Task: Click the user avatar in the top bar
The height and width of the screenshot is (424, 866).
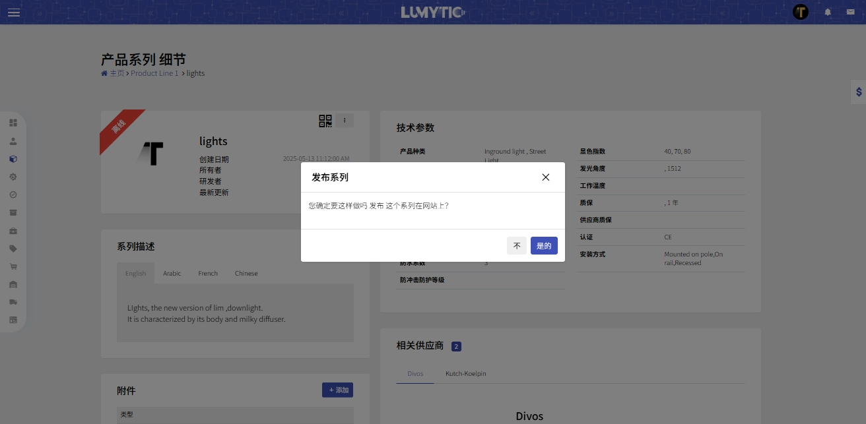Action: 800,12
